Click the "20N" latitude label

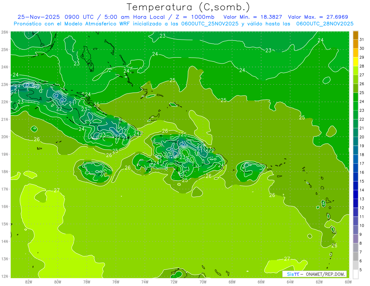tap(4, 137)
